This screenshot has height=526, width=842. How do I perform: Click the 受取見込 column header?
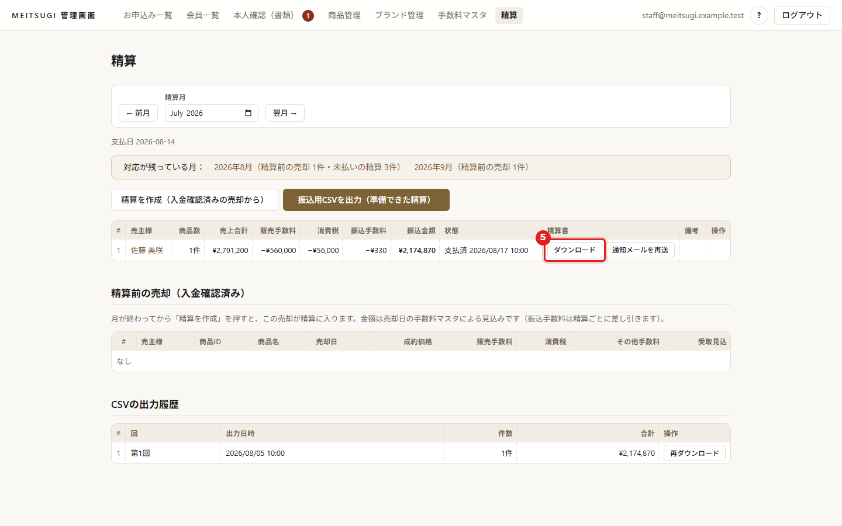pyautogui.click(x=712, y=342)
